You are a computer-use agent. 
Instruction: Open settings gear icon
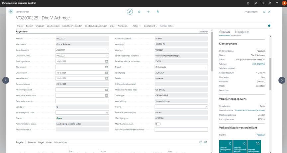pos(270,3)
